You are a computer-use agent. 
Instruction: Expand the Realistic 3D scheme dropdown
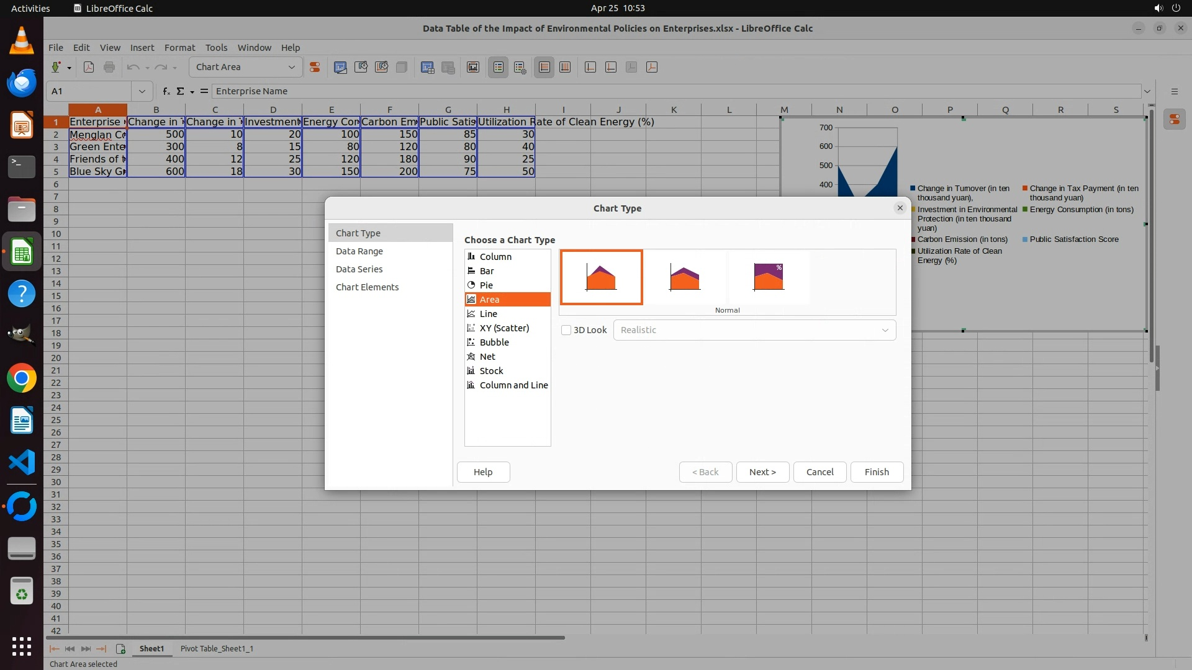[x=885, y=330]
